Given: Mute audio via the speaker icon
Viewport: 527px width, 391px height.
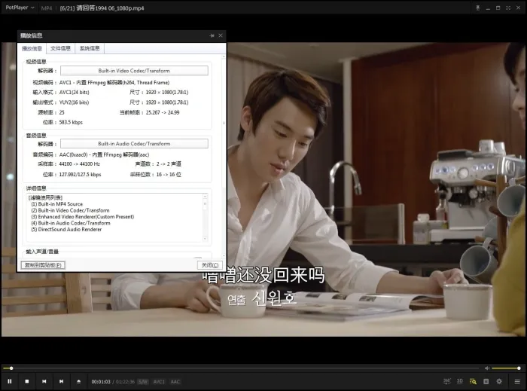Looking at the screenshot, I should 487,368.
